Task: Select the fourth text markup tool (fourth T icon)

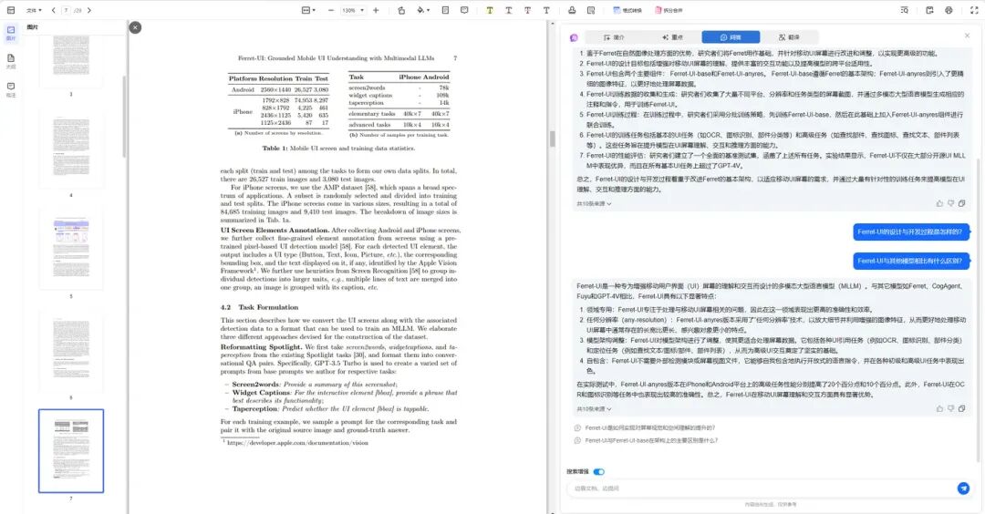Action: pos(546,10)
